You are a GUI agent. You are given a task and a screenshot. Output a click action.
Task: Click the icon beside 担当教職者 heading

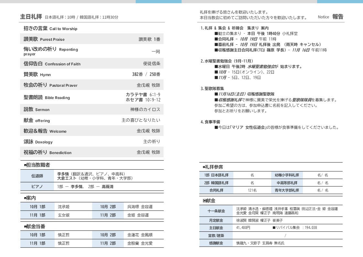click(x=25, y=165)
